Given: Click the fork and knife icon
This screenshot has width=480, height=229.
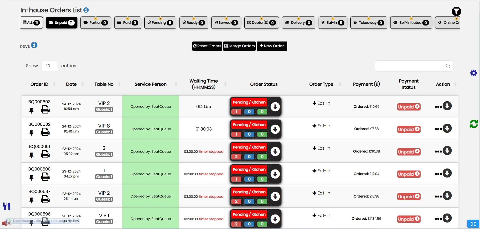Looking at the screenshot, I should pyautogui.click(x=7, y=206).
